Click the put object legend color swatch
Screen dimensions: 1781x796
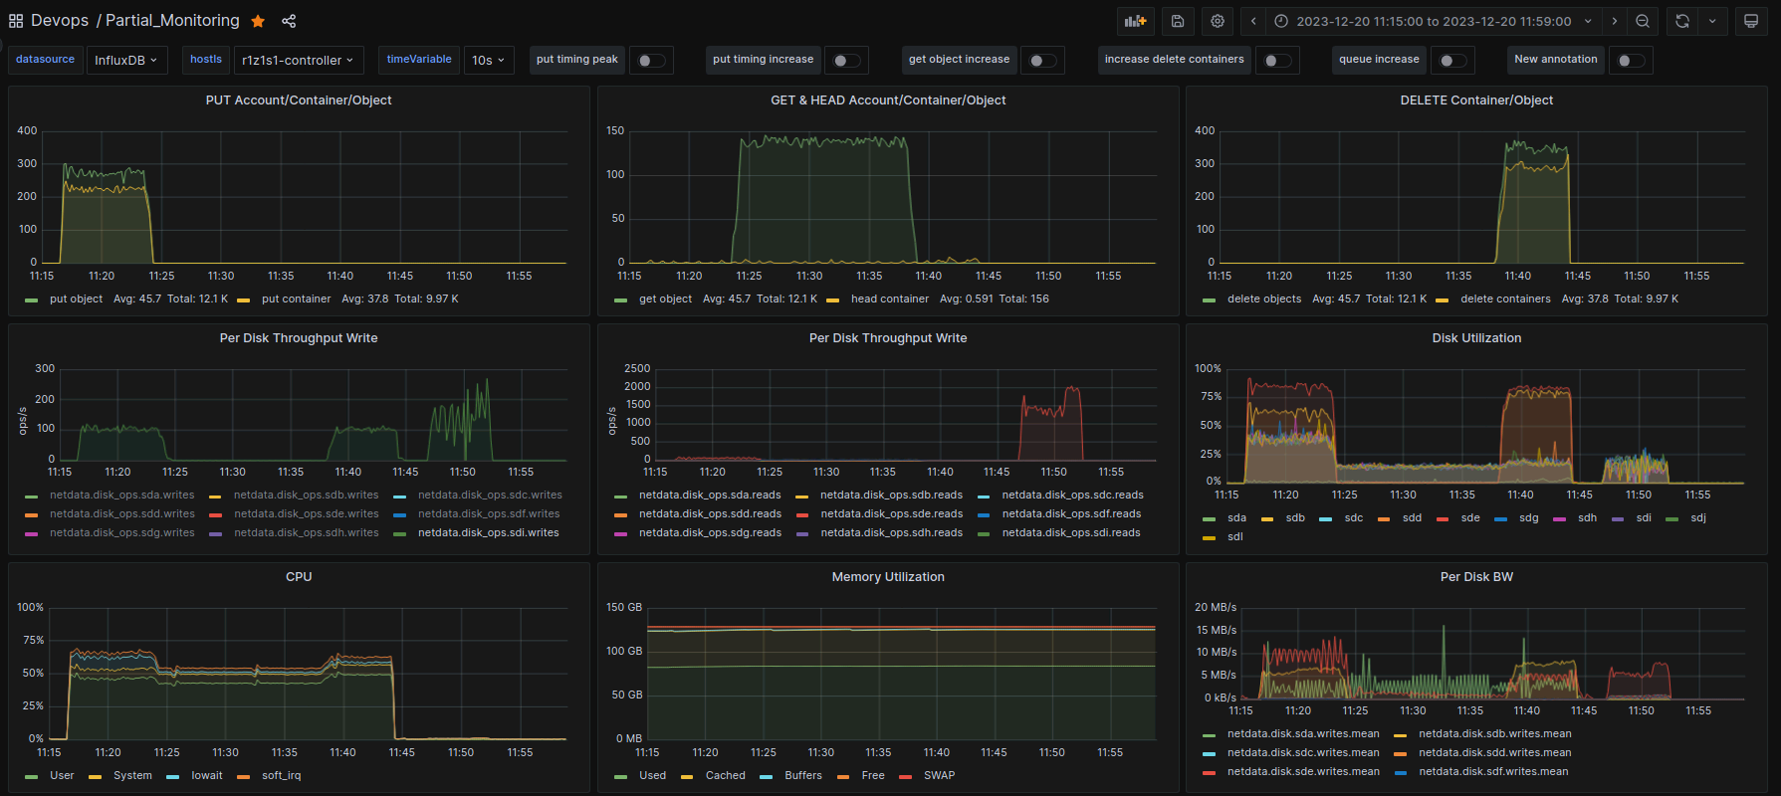pyautogui.click(x=32, y=299)
